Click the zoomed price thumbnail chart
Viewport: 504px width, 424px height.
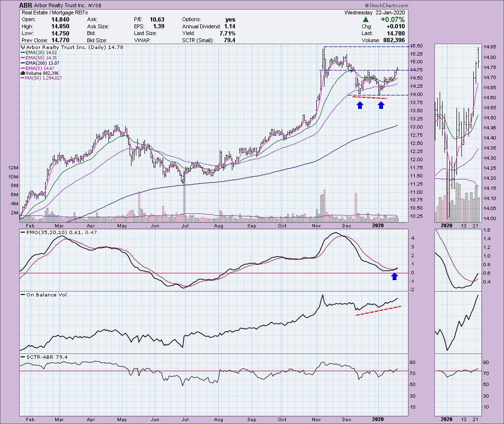458,133
